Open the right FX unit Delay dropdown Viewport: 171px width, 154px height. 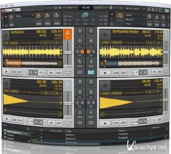(135, 15)
